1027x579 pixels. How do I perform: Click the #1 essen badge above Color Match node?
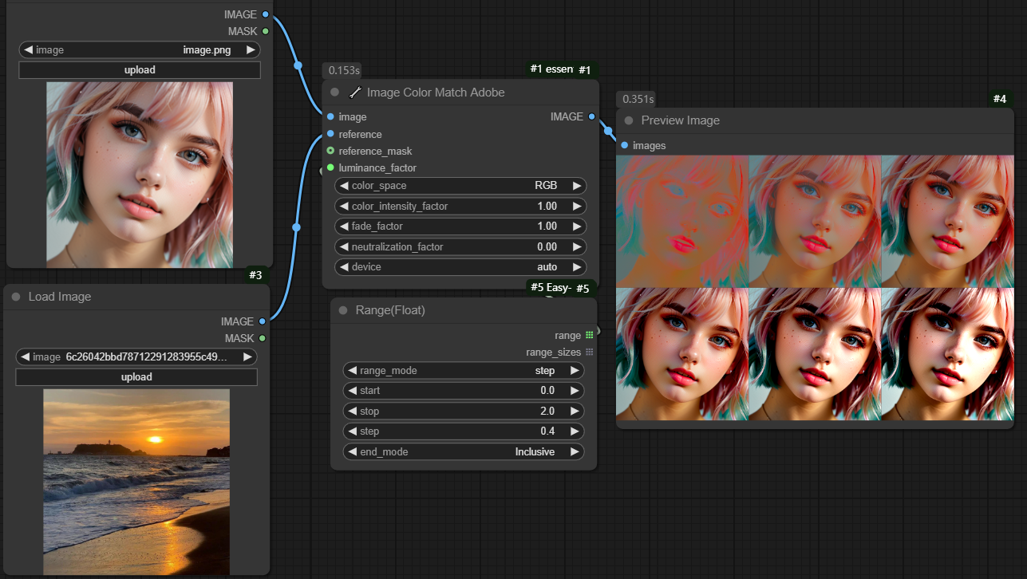(551, 69)
